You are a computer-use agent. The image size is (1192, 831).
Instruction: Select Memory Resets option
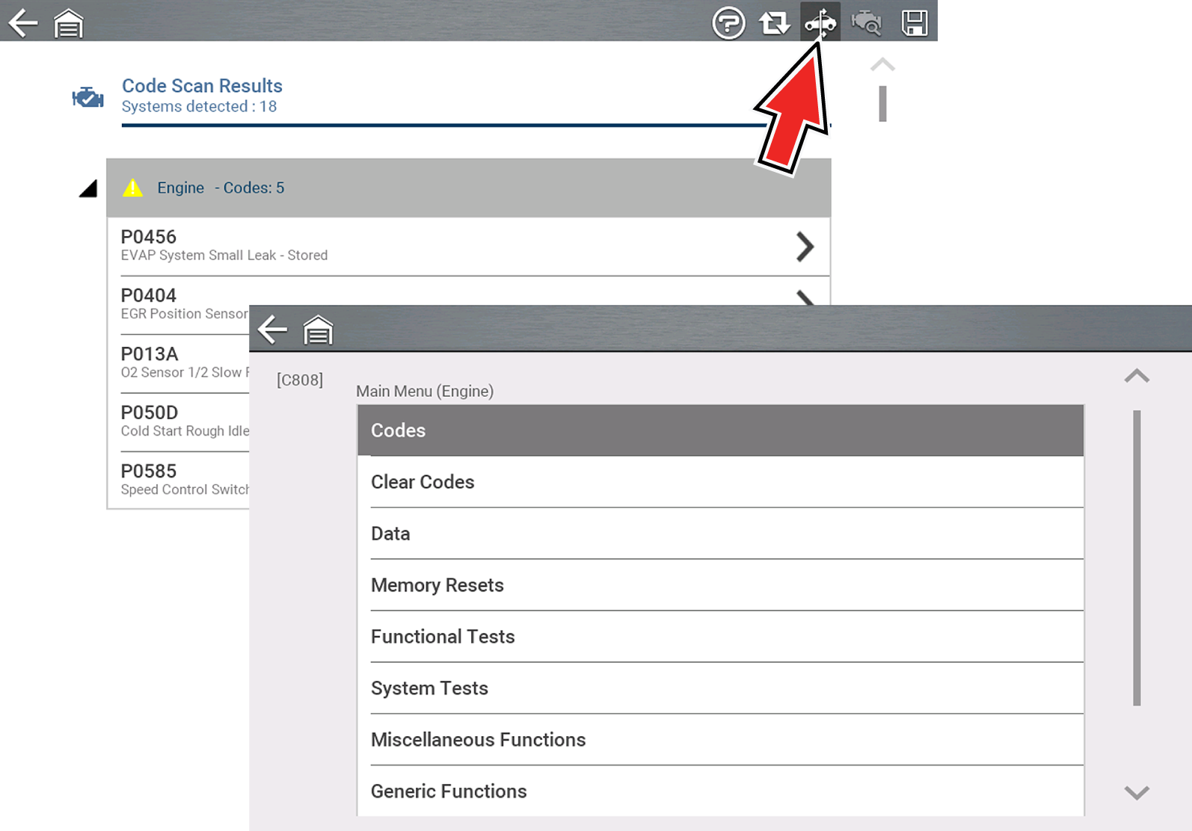(720, 585)
